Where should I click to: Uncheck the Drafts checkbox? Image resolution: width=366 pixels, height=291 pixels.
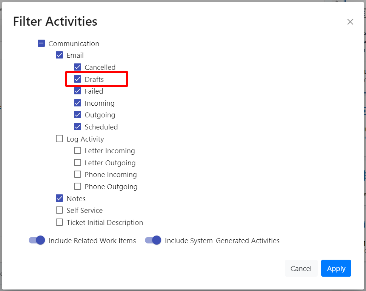click(78, 79)
